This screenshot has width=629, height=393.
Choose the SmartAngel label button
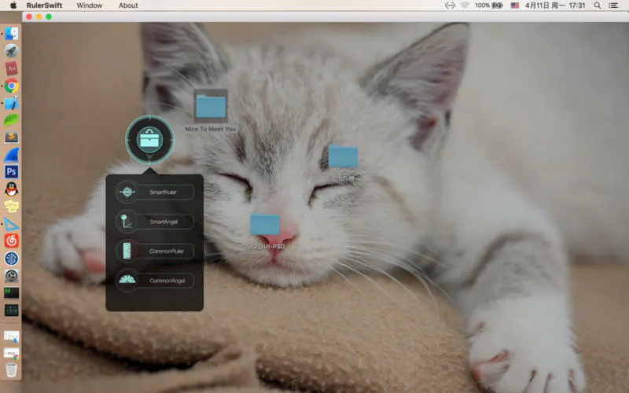click(x=165, y=222)
